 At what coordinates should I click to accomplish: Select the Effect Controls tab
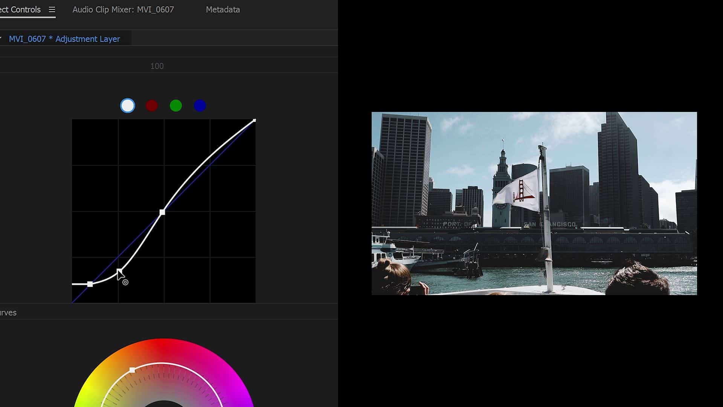click(x=20, y=10)
